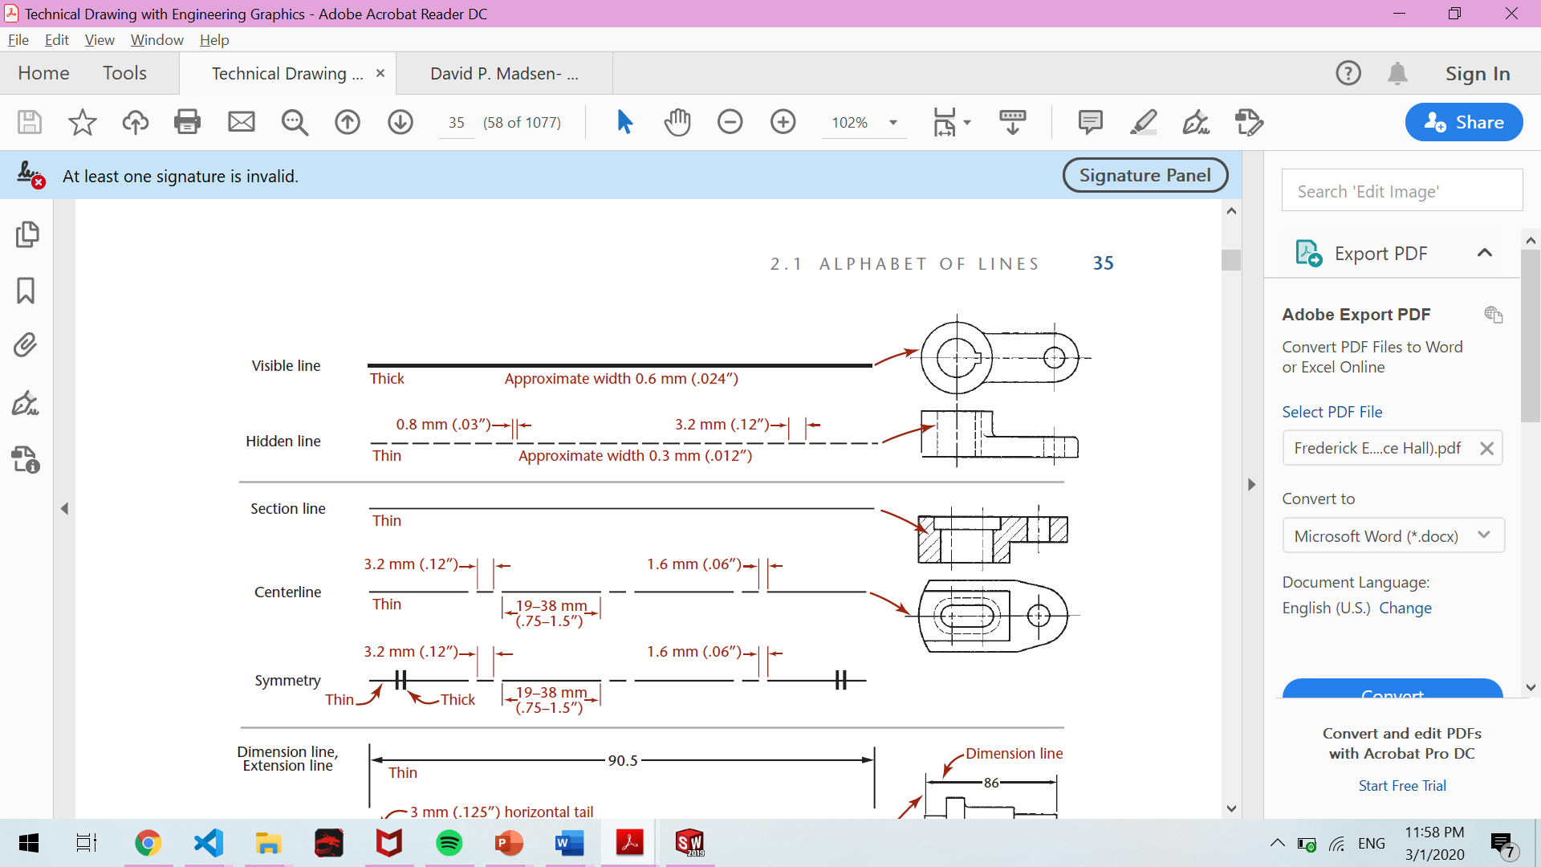Click the document vertical scrollbar thumb
This screenshot has height=867, width=1541.
click(x=1231, y=260)
